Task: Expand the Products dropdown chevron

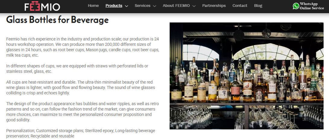Action: click(x=127, y=6)
